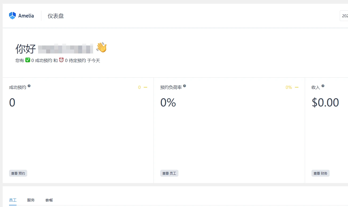Click the yellow 0% trend indicator
Viewport: 348px width, 207px height.
[x=289, y=87]
